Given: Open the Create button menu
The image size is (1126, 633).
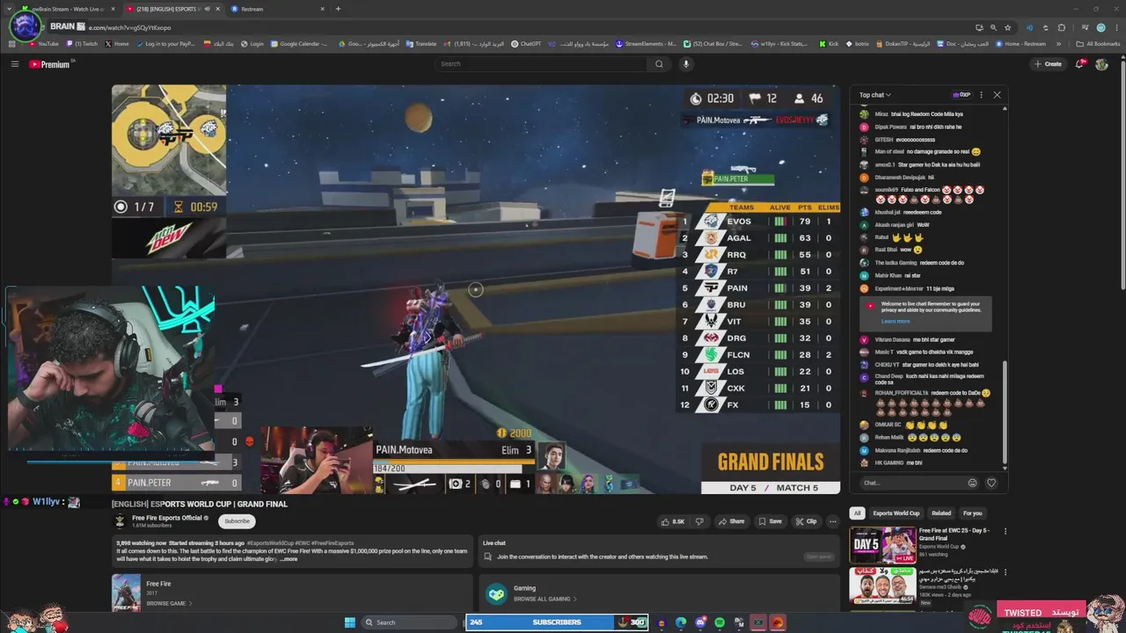Looking at the screenshot, I should pyautogui.click(x=1048, y=63).
